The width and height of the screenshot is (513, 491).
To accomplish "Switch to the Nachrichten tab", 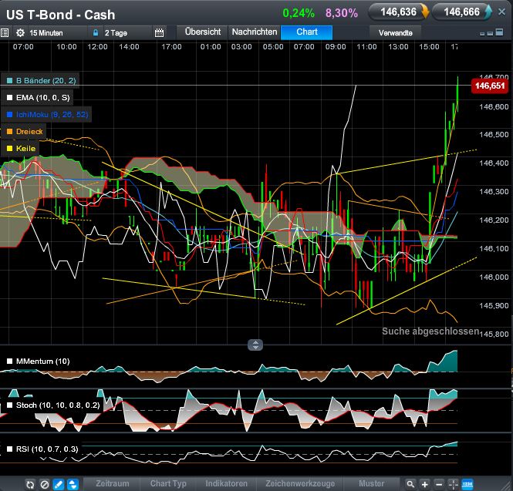I will pos(255,32).
